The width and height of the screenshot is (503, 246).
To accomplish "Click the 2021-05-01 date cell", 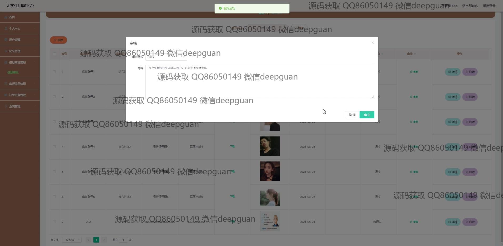I will pos(307,222).
